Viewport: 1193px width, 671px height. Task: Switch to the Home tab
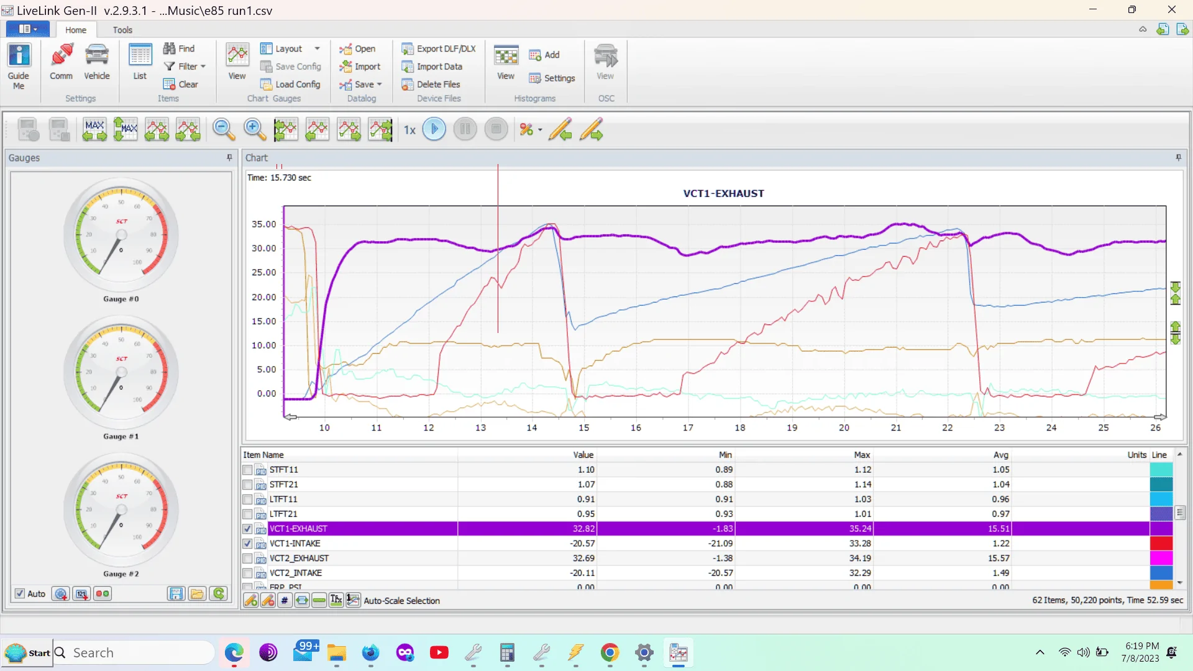[76, 30]
